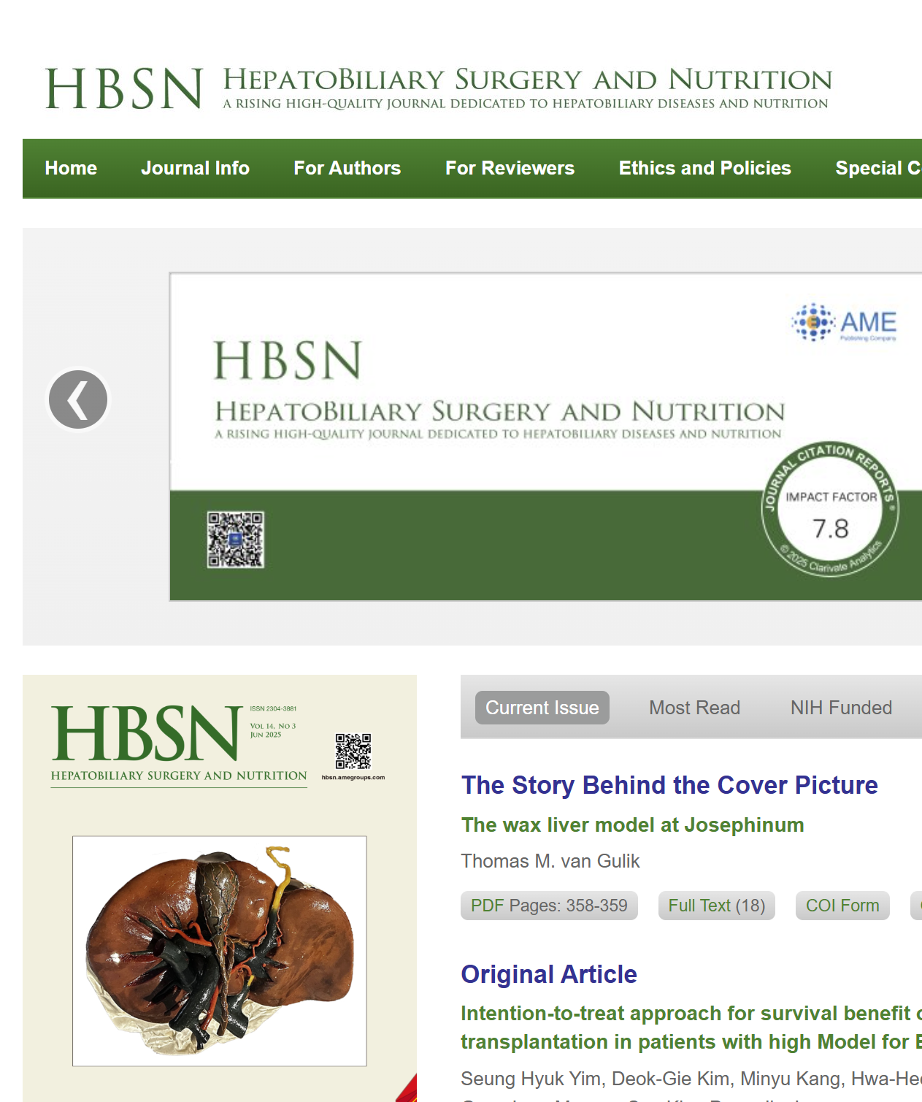Click the QR code in the banner's green strip

[235, 540]
